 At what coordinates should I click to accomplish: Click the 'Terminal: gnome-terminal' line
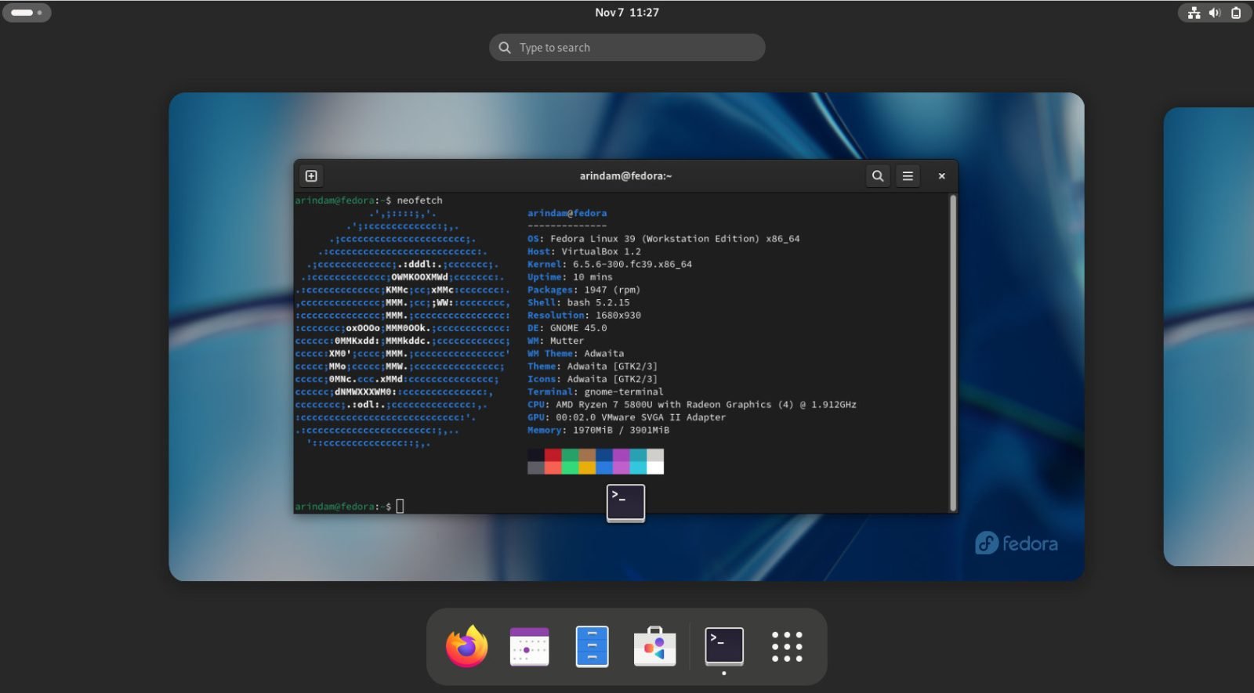(x=595, y=392)
